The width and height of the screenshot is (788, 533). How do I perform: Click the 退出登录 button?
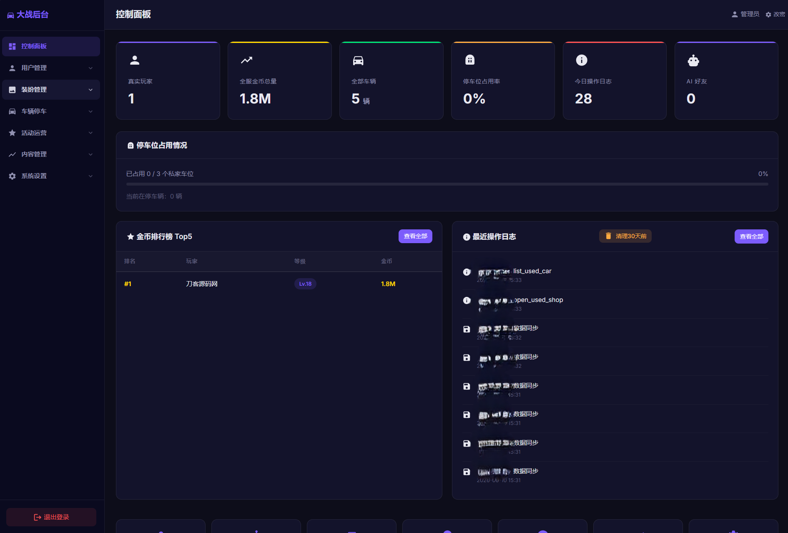point(51,517)
